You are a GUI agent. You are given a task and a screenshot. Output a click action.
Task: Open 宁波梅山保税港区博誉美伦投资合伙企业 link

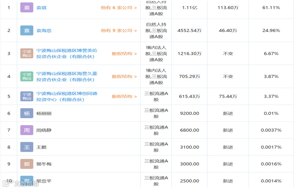[67, 54]
